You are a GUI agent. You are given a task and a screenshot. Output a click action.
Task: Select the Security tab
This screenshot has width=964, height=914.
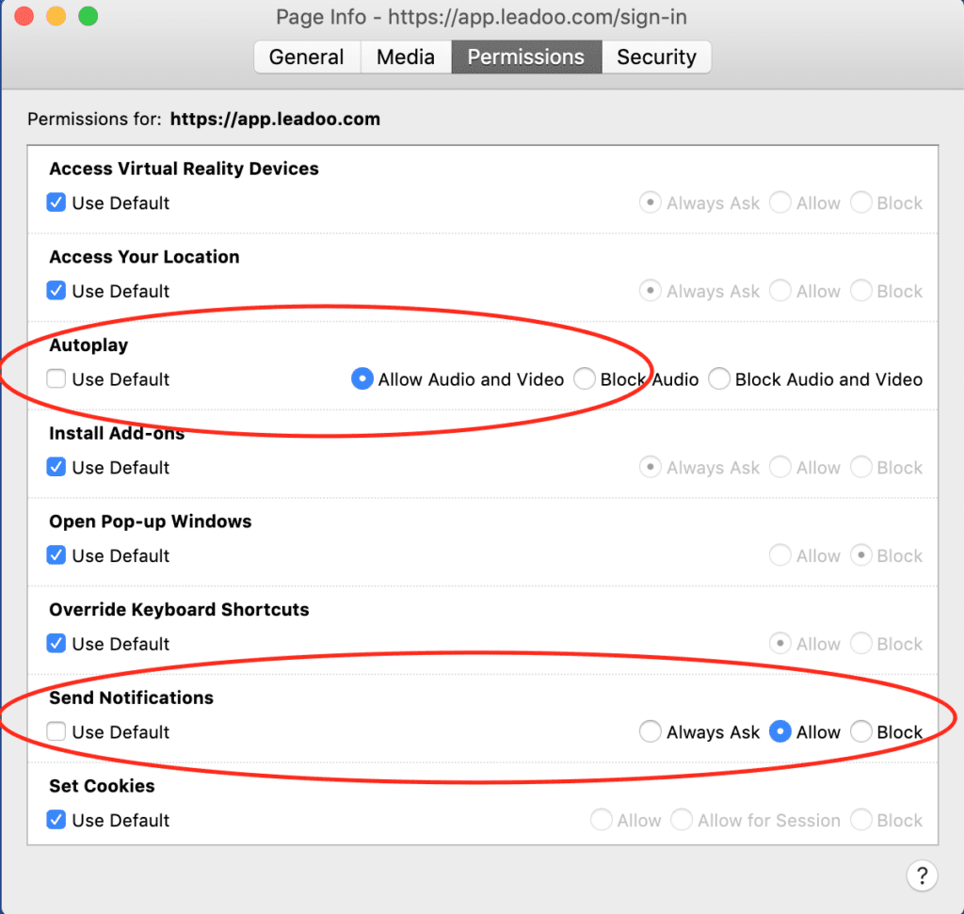pyautogui.click(x=656, y=56)
